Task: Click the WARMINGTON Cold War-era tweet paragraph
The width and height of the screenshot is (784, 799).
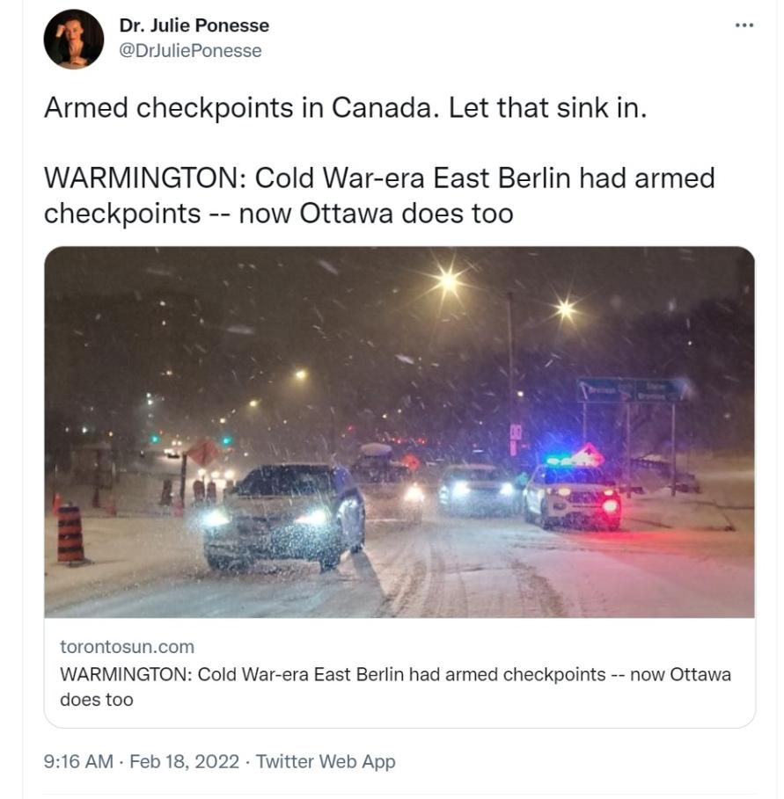Action: tap(379, 195)
